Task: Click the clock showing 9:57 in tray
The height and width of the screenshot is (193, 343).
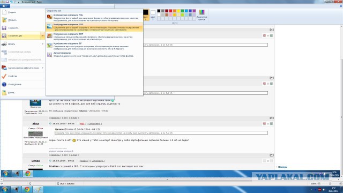Action: coord(333,189)
